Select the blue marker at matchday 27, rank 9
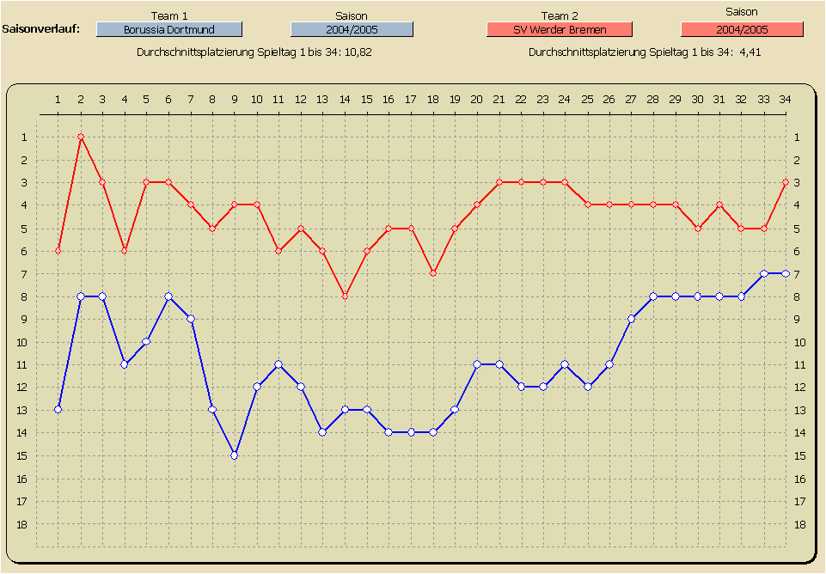Viewport: 826px width, 574px height. click(631, 319)
